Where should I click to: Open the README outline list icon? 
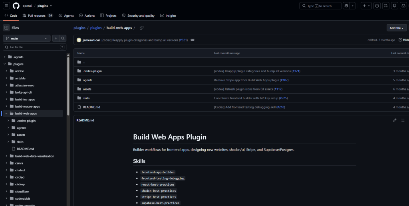coord(403,120)
